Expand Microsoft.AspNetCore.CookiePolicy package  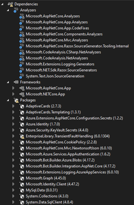point(13,142)
